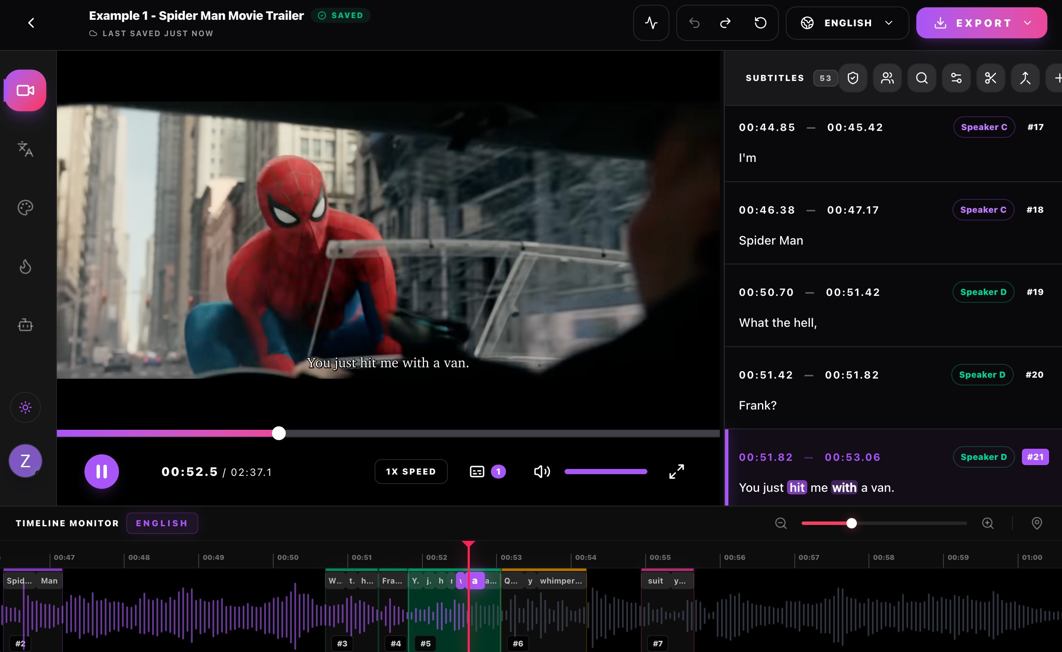Toggle the theme brightness icon in sidebar

click(25, 407)
